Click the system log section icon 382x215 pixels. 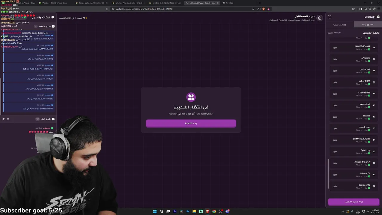(53, 26)
